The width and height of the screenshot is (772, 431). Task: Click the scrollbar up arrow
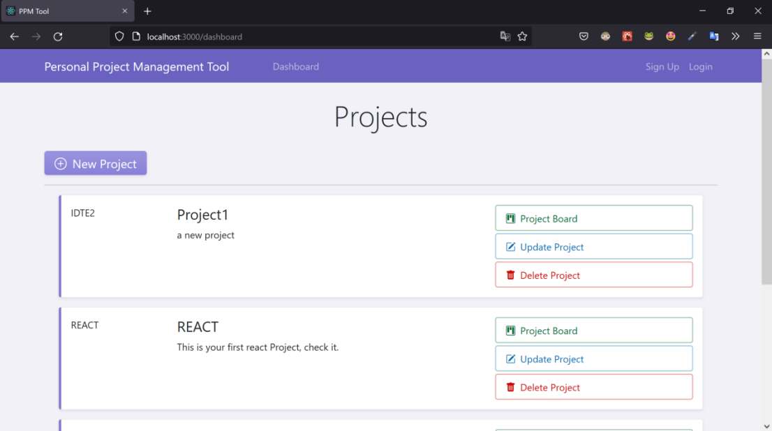pos(766,54)
